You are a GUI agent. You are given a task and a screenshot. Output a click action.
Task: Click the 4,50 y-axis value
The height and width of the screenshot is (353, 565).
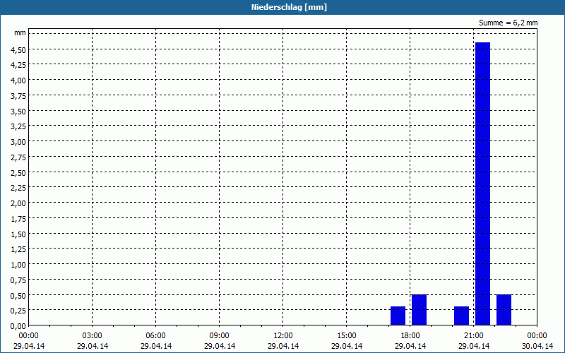click(18, 49)
